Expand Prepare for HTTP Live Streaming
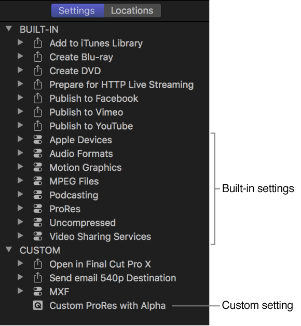 click(x=20, y=84)
